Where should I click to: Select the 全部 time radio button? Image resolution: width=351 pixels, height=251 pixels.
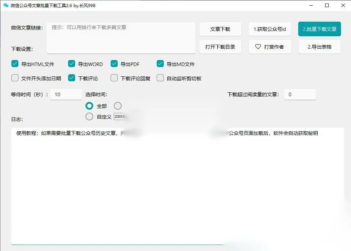[89, 106]
